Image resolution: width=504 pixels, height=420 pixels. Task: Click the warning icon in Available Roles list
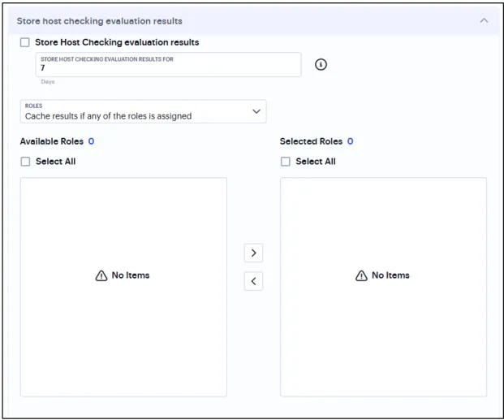click(x=101, y=275)
